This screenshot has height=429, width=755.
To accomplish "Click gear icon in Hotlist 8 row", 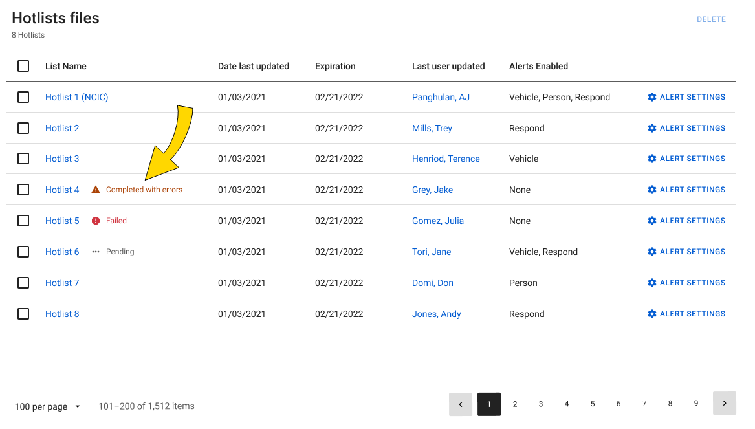I will pyautogui.click(x=652, y=314).
